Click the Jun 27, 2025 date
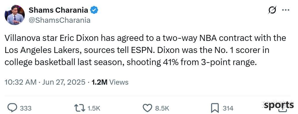This screenshot has height=114, width=298. 64,82
